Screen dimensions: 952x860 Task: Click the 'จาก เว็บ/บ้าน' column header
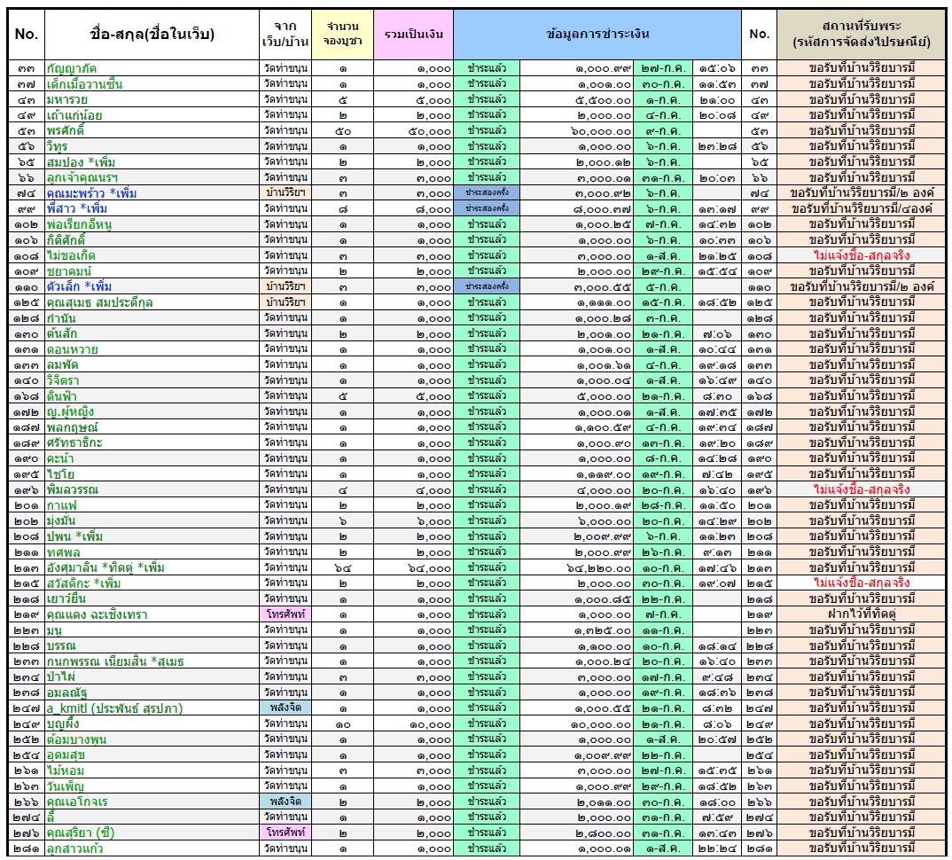285,34
